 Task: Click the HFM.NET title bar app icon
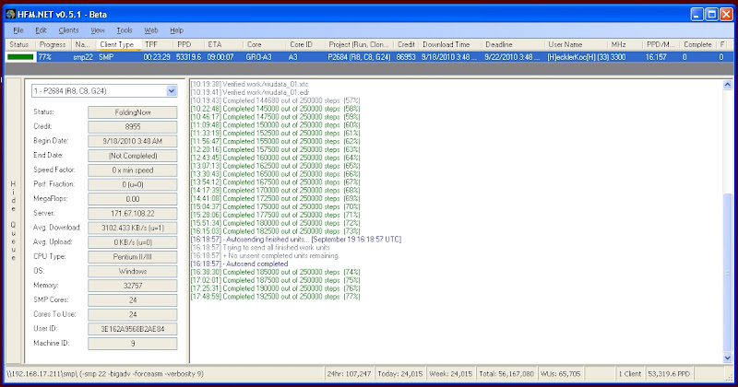(10, 14)
